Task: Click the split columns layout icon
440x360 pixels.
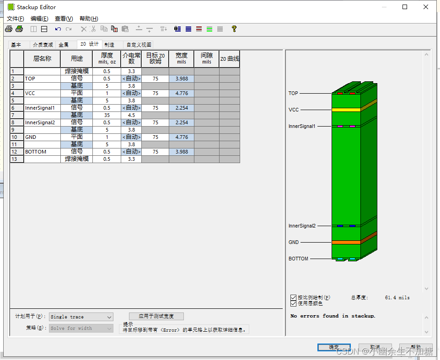Action: pyautogui.click(x=33, y=29)
